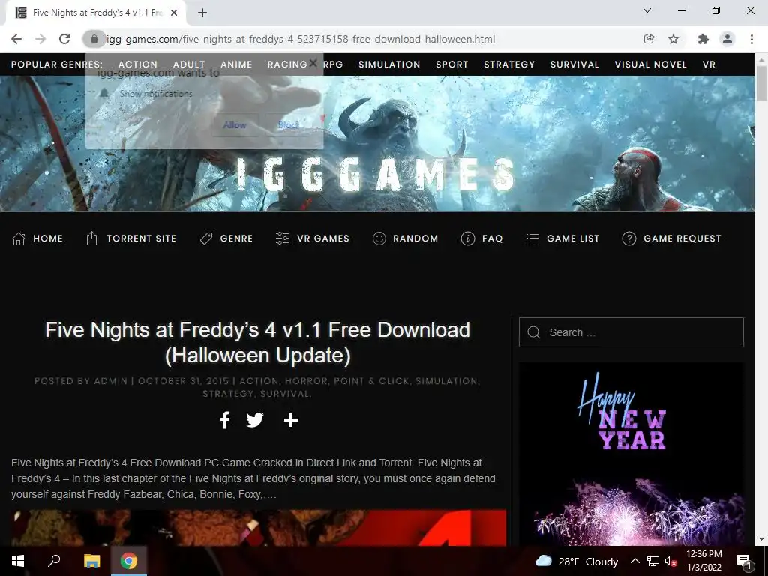Close the Five Nights at Freddy's tab
The height and width of the screenshot is (576, 768).
pos(174,13)
